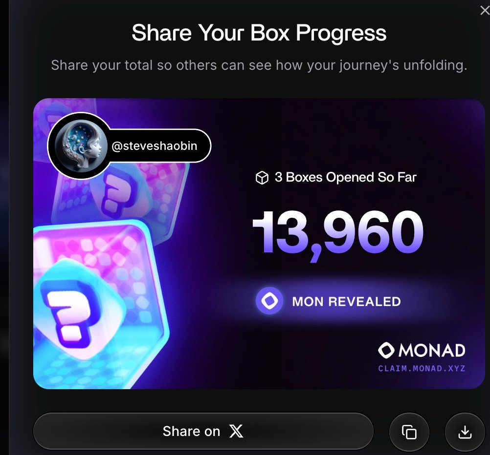Click the MONAD wordmark text
This screenshot has height=455, width=490.
[432, 350]
